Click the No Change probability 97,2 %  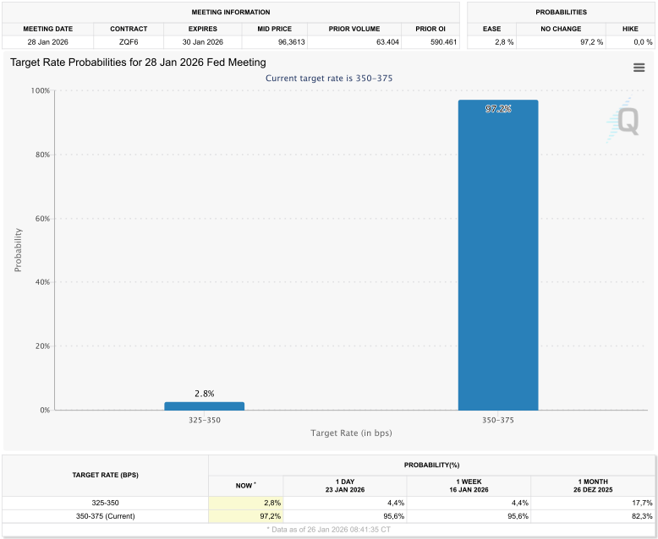562,41
